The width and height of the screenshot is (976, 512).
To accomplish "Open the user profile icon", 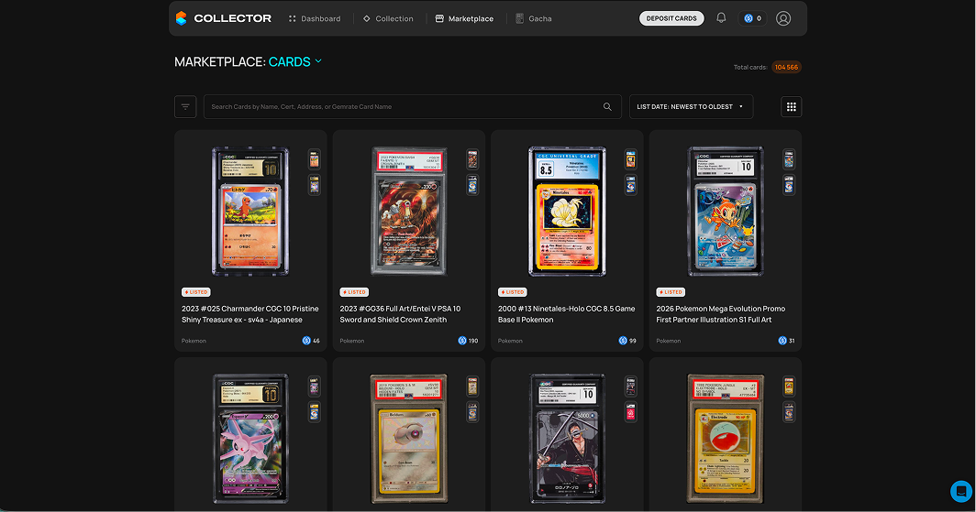I will click(x=783, y=18).
